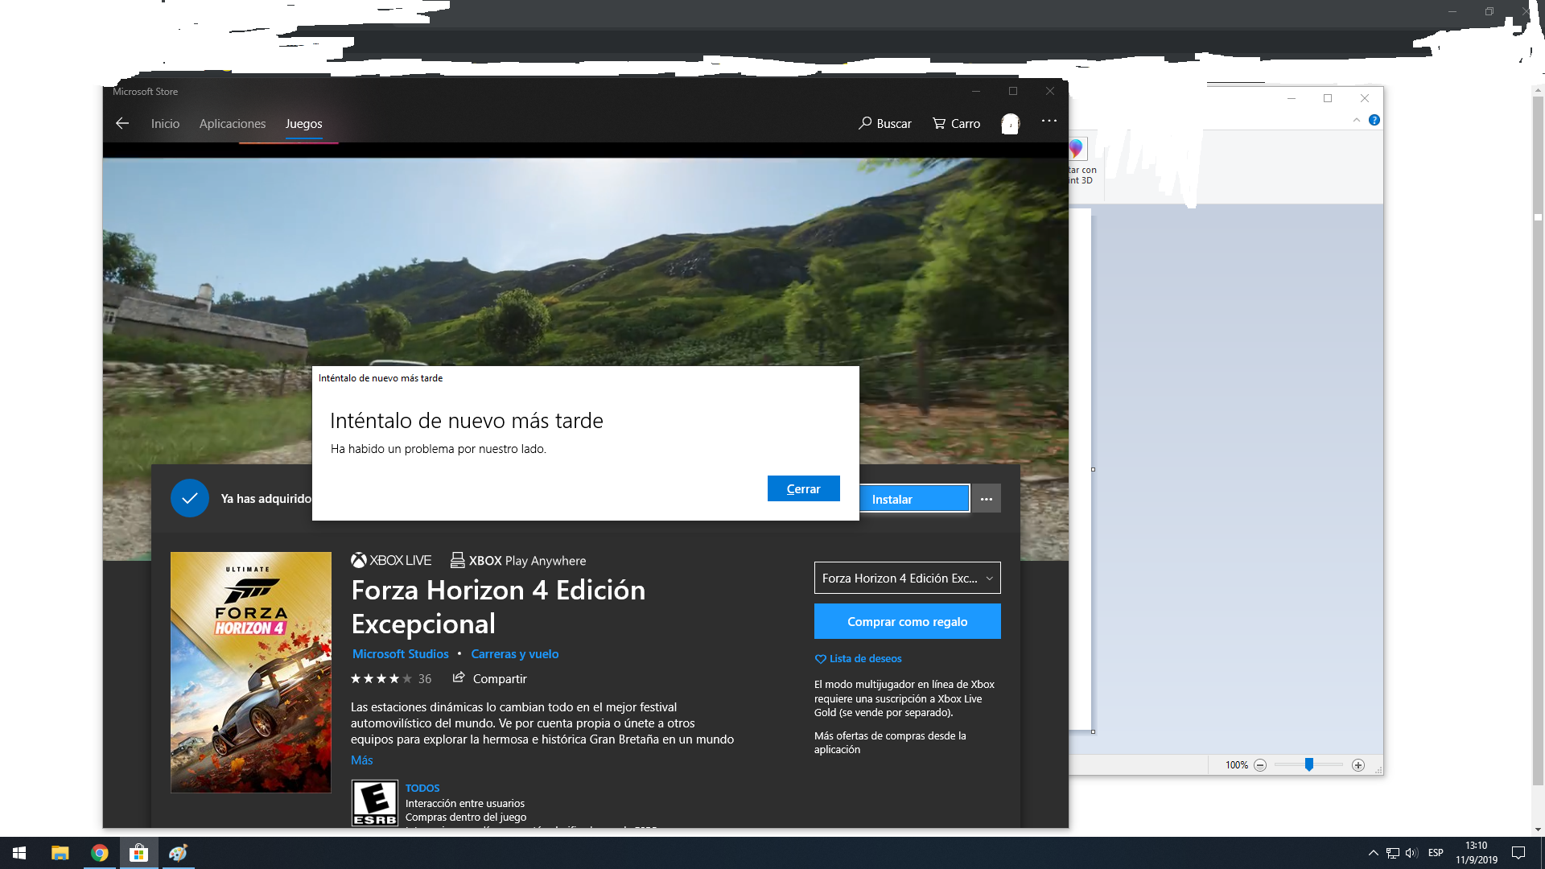Add to Lista de deseos heart

[x=821, y=659]
